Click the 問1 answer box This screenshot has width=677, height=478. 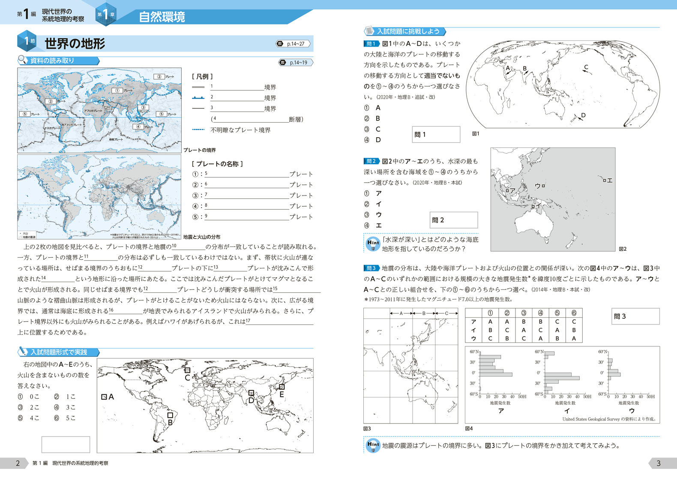click(x=436, y=134)
